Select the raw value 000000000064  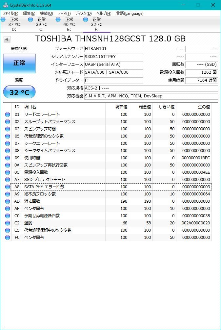coord(196,194)
